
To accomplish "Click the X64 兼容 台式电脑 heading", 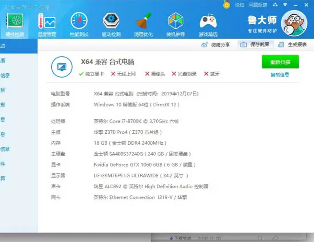I will pyautogui.click(x=107, y=62).
